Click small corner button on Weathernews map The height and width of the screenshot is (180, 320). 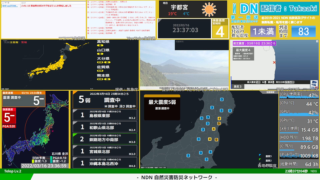pos(317,41)
